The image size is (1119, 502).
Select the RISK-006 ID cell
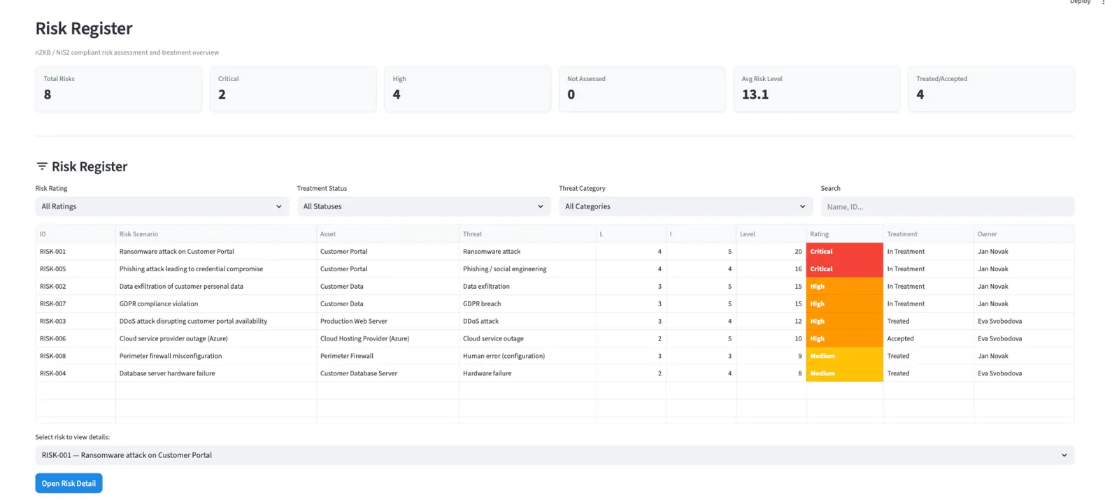[x=76, y=339]
